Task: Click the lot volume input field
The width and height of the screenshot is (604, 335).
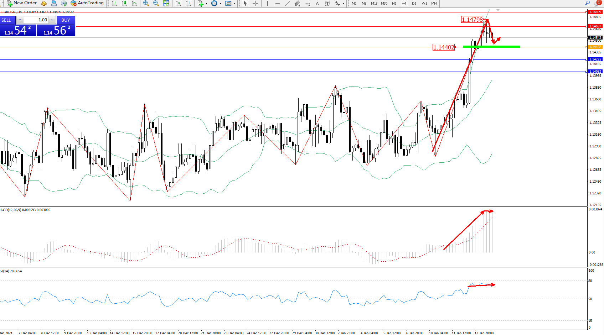Action: coord(37,20)
